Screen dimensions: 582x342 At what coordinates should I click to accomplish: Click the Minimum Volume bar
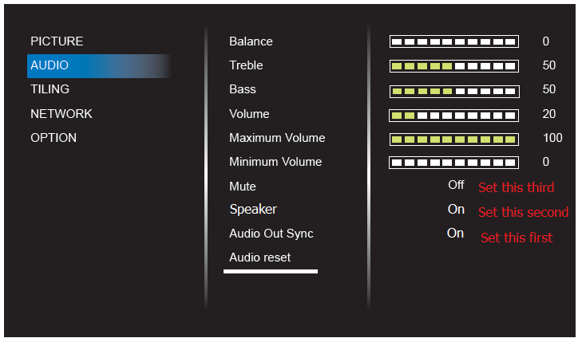[453, 163]
